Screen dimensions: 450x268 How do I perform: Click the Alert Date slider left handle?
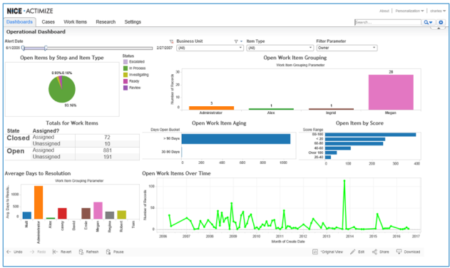click(23, 48)
